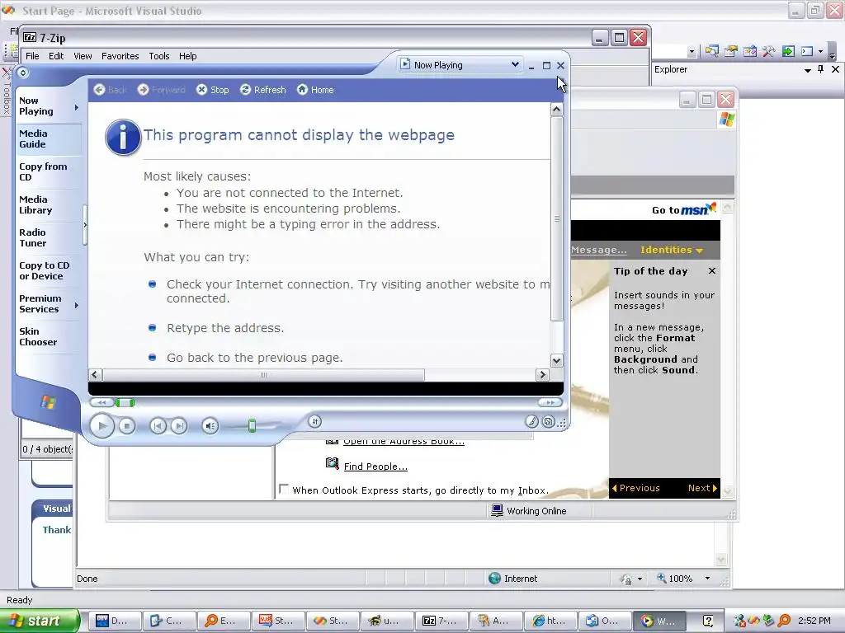This screenshot has width=845, height=633.
Task: Open the Identities dropdown in Outlook Express
Action: tap(672, 250)
